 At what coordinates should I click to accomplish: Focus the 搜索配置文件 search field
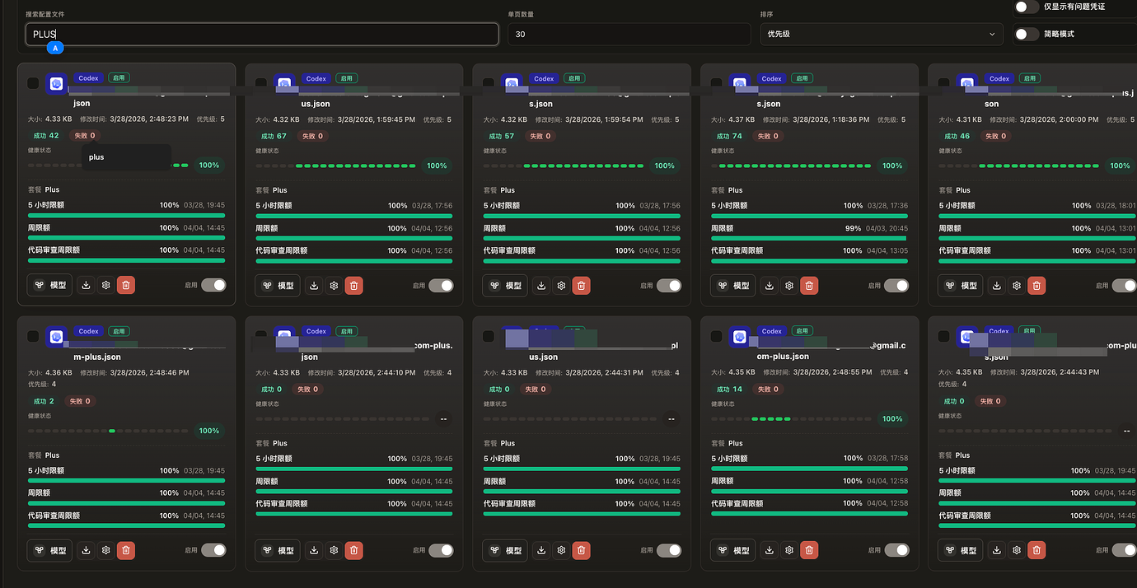[262, 34]
